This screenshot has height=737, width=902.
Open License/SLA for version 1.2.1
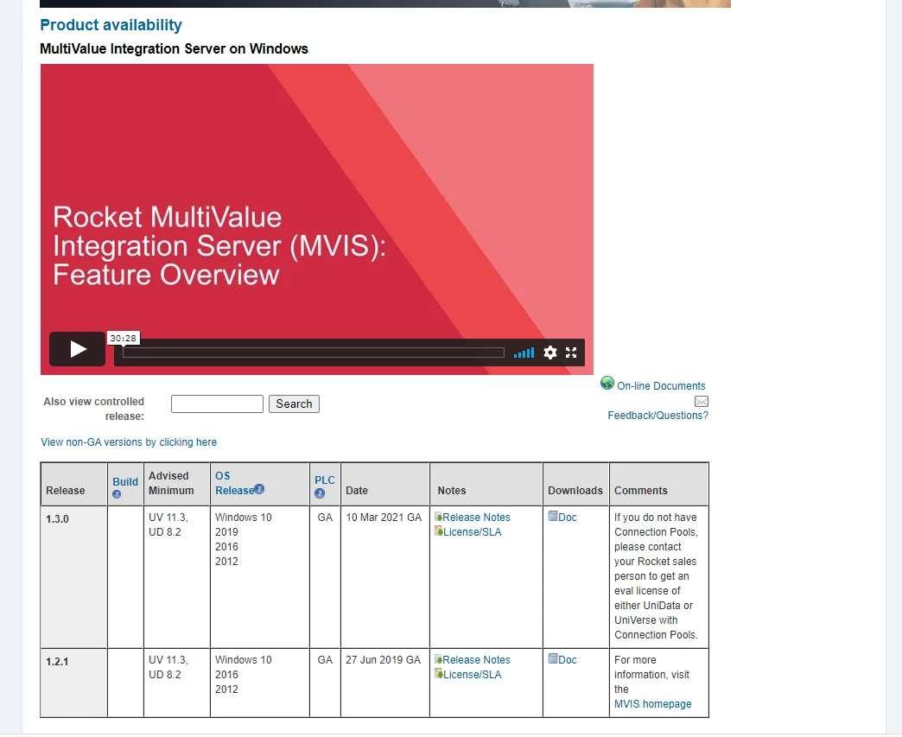[473, 675]
